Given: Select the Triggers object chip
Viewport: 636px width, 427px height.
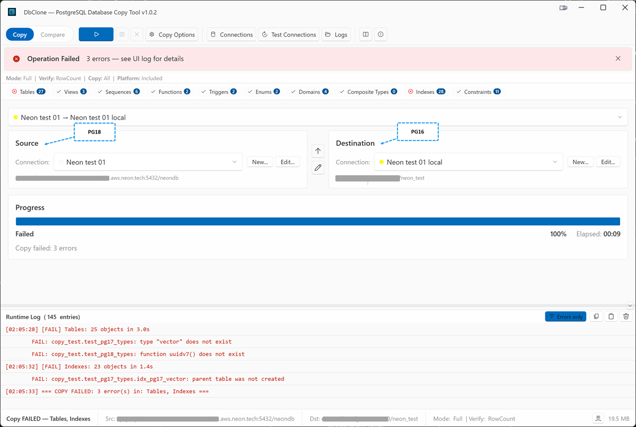Looking at the screenshot, I should click(219, 92).
